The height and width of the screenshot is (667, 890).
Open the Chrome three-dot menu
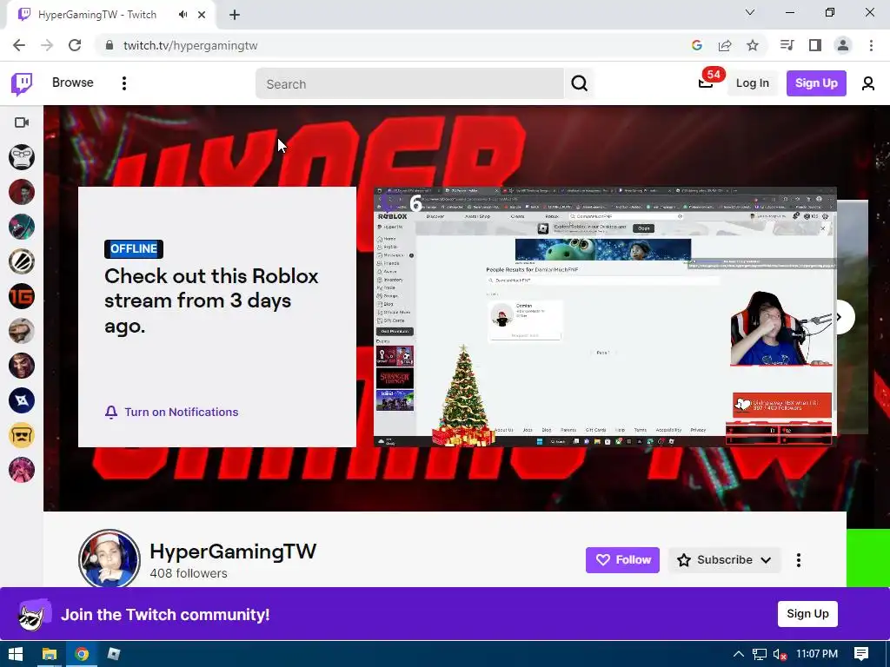point(871,45)
